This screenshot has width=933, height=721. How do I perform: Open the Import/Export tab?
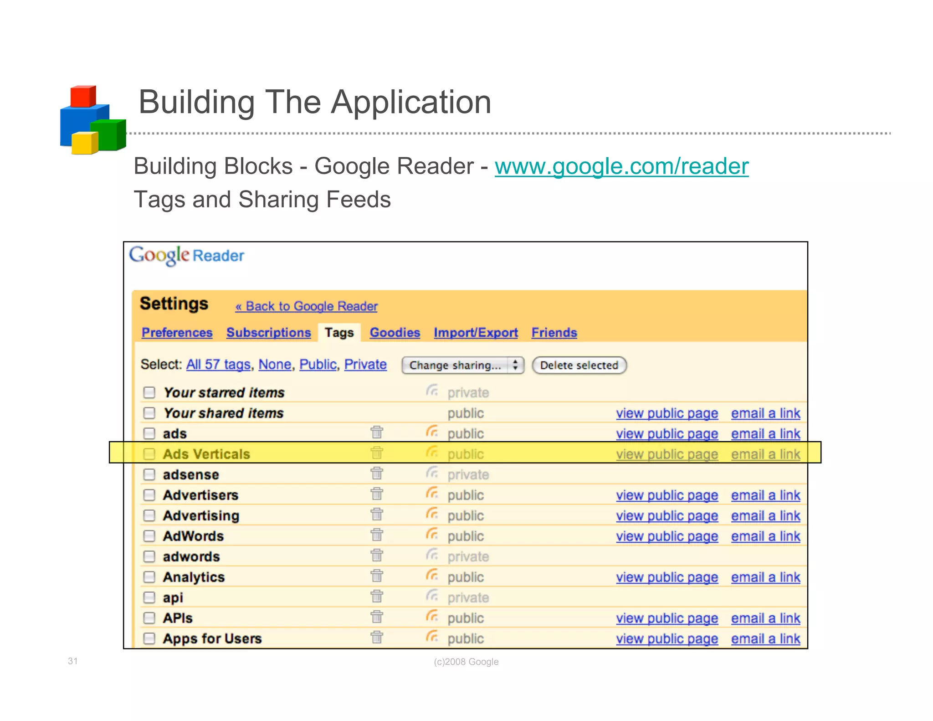coord(476,333)
